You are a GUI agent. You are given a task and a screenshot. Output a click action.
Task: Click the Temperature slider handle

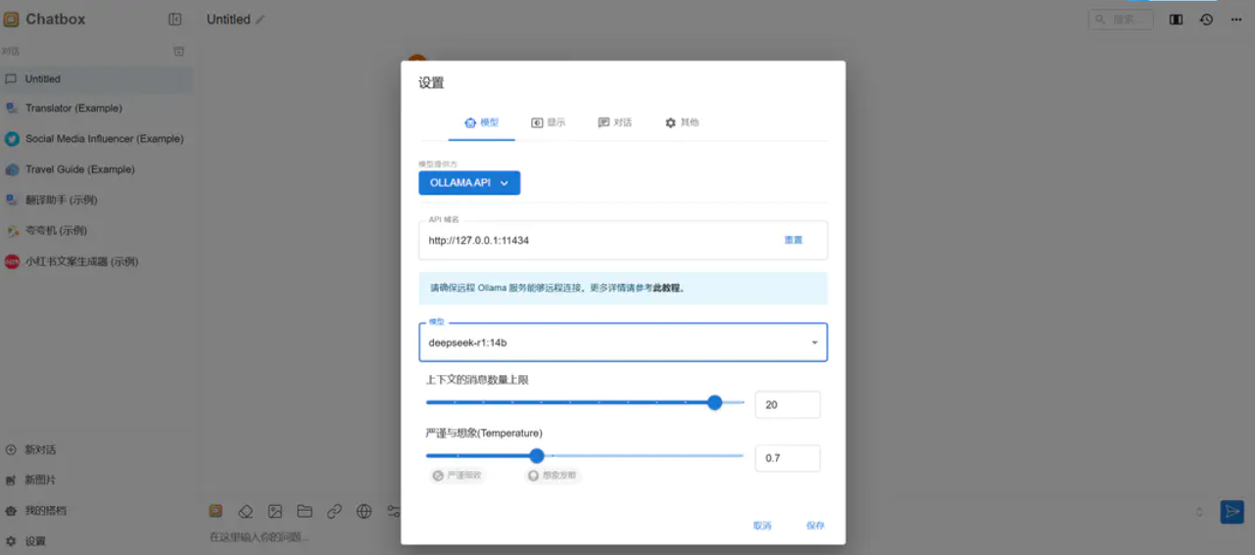(x=537, y=455)
